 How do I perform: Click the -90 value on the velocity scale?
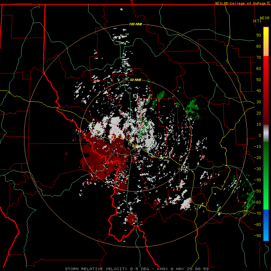(257, 236)
